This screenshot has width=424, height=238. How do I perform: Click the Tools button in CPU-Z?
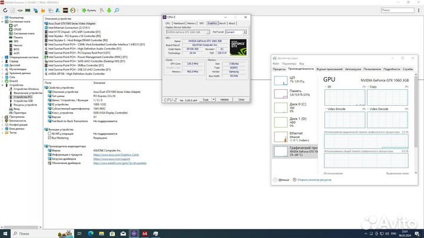tap(206, 99)
